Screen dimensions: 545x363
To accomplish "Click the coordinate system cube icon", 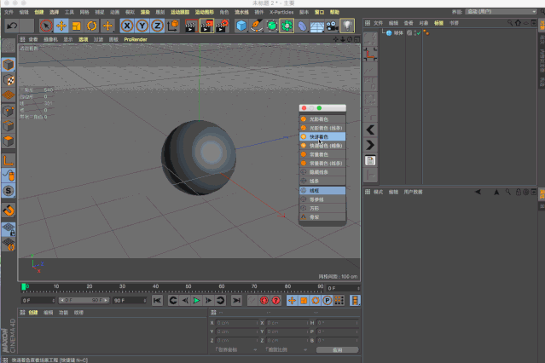I will [x=173, y=26].
